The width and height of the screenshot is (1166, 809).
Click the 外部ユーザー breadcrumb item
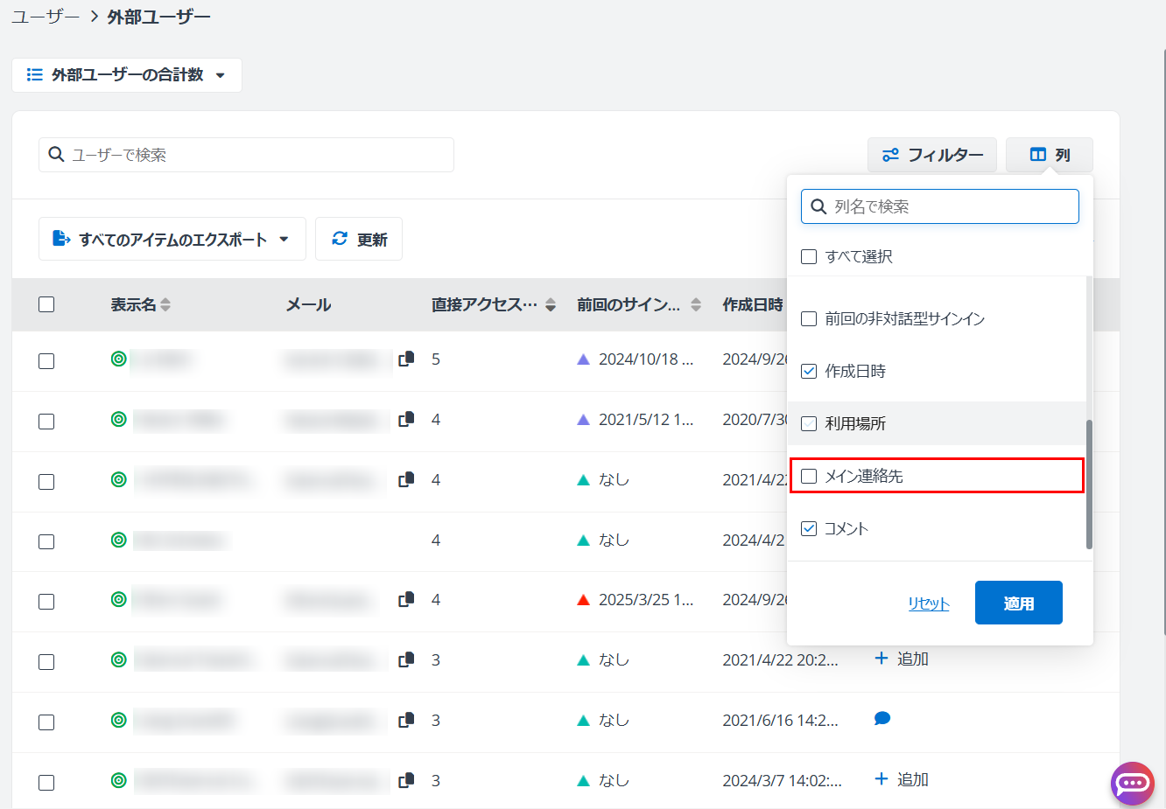coord(159,17)
